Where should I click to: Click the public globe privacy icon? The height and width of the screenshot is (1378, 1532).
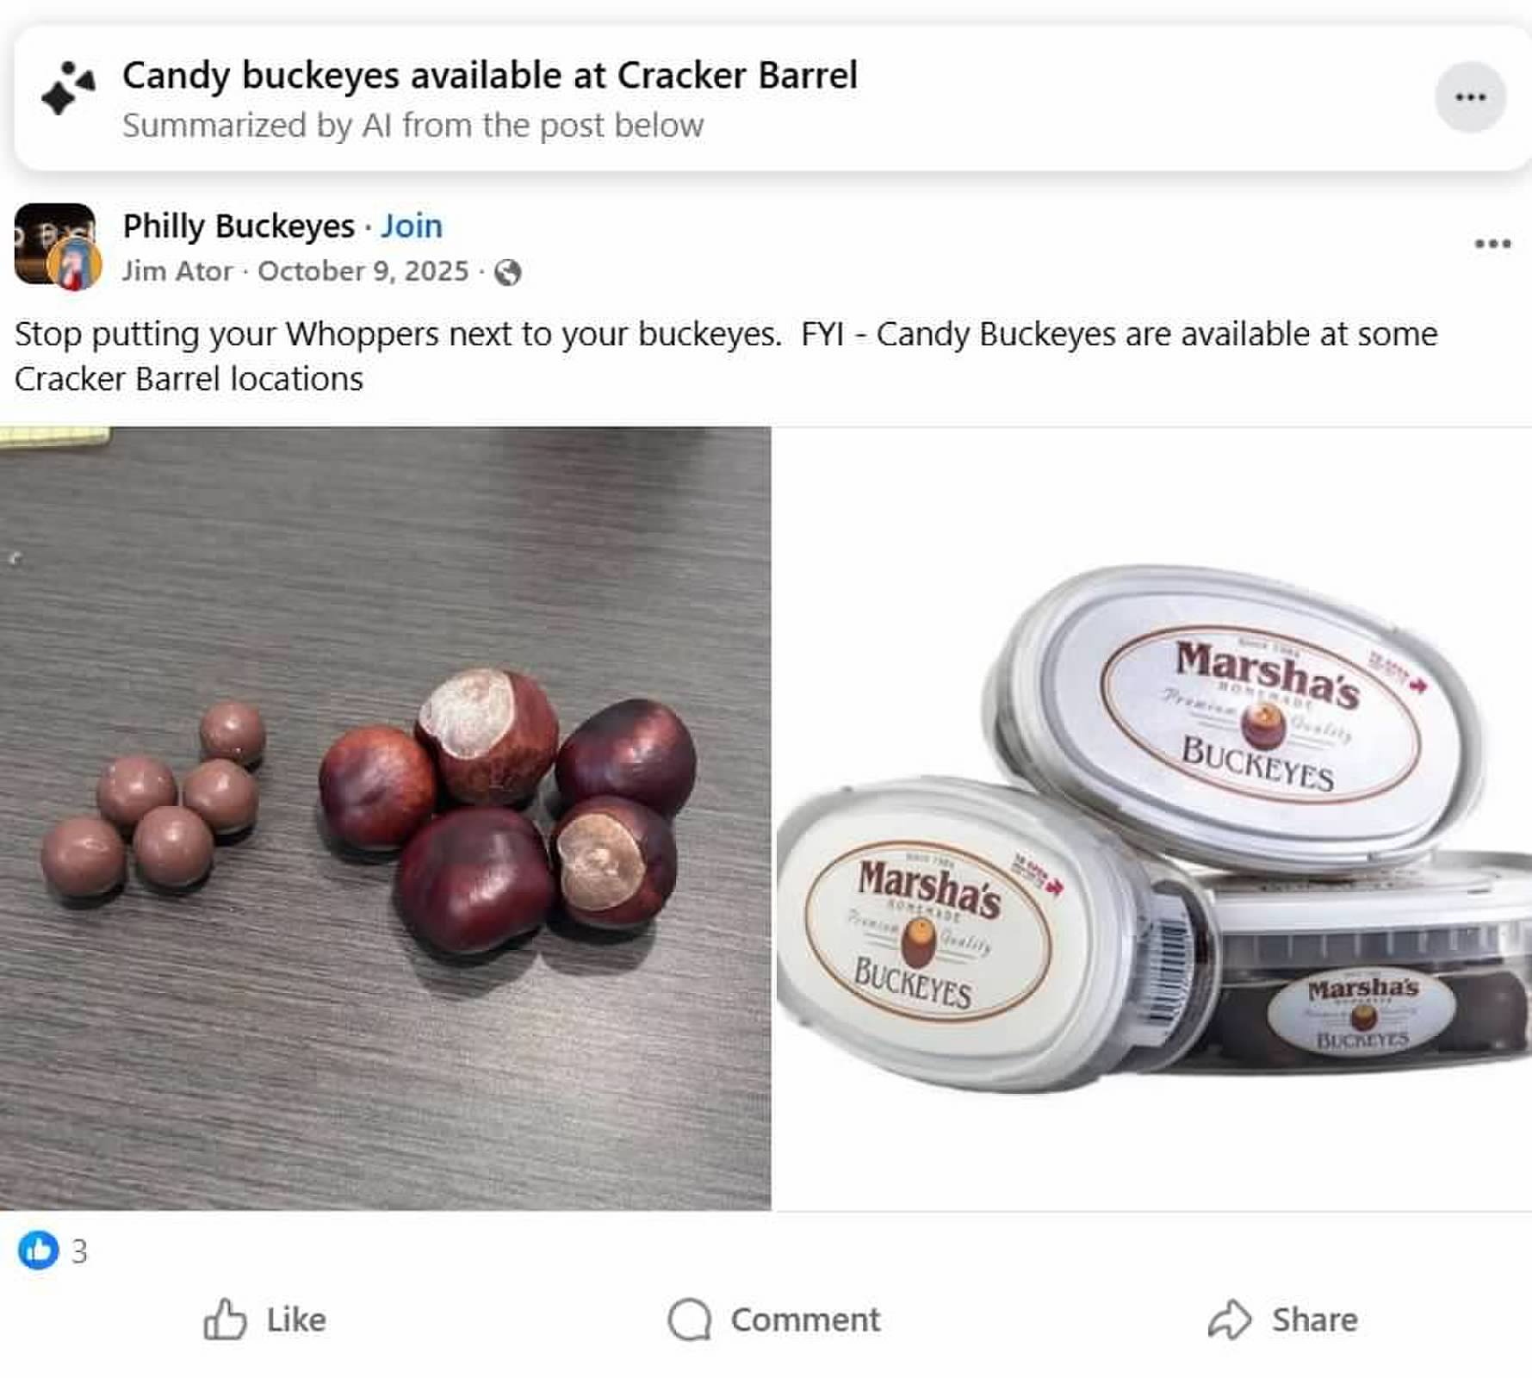point(507,272)
